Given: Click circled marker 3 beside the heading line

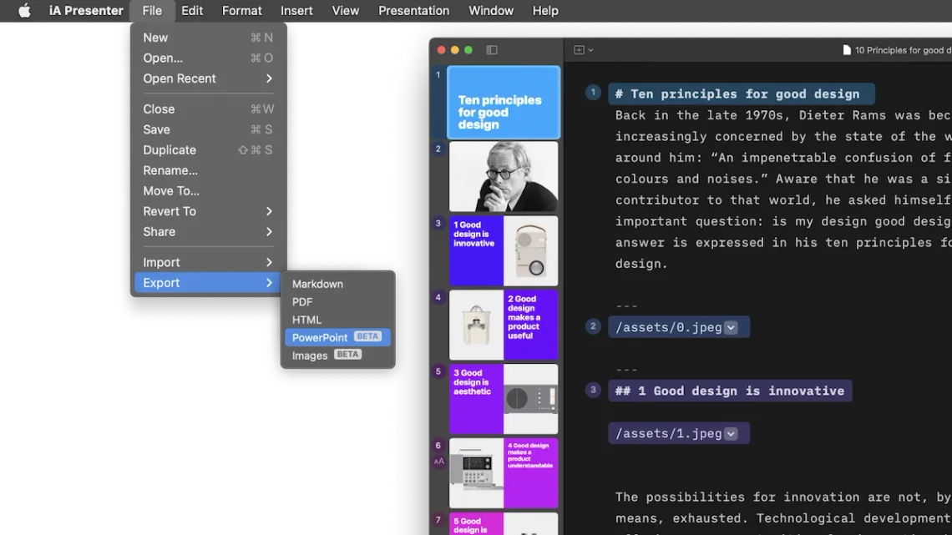Looking at the screenshot, I should [593, 390].
